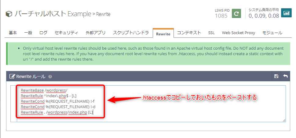Open the 外部アプリ tab

[x=96, y=33]
